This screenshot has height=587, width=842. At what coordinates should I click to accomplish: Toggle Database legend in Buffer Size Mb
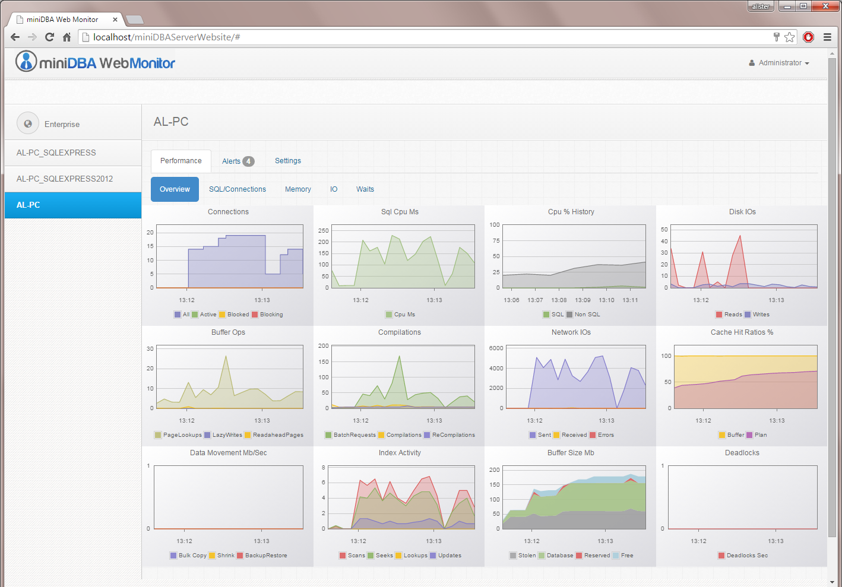(x=556, y=556)
